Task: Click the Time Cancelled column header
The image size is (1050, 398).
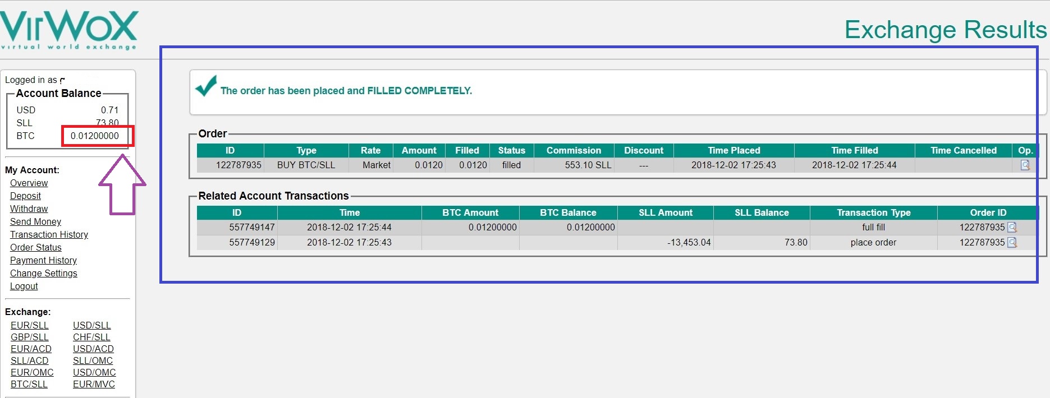Action: tap(964, 150)
